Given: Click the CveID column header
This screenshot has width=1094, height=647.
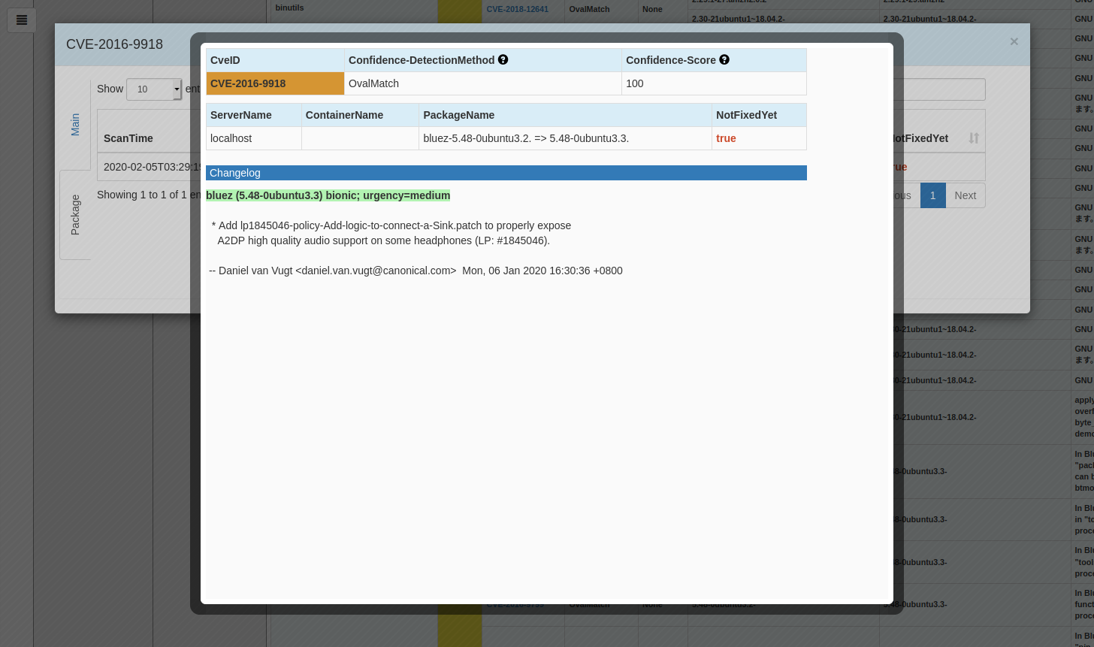Looking at the screenshot, I should click(275, 60).
